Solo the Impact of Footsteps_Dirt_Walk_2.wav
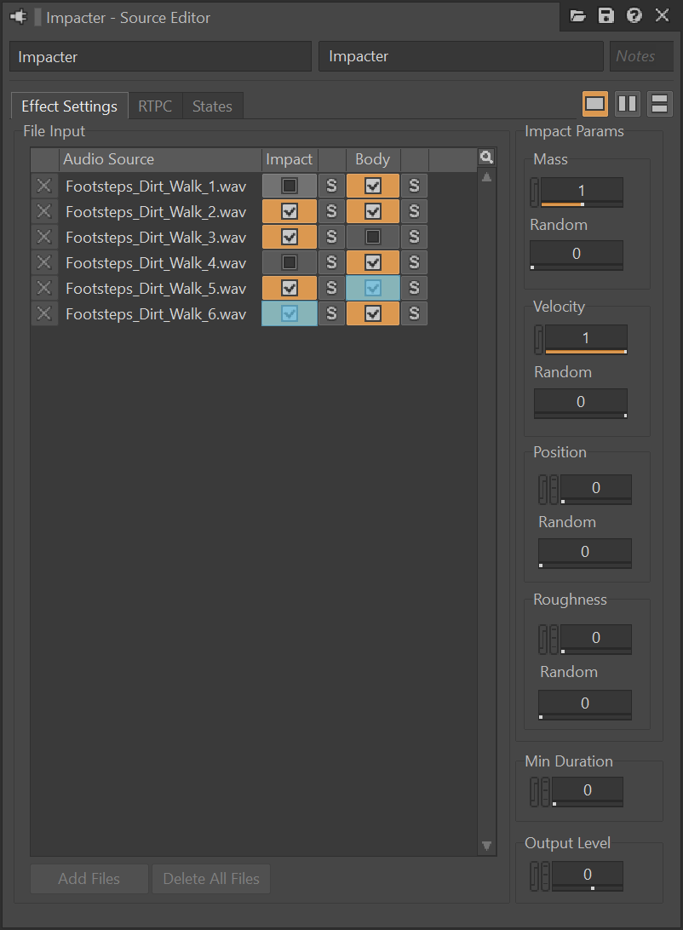683x930 pixels. tap(331, 211)
